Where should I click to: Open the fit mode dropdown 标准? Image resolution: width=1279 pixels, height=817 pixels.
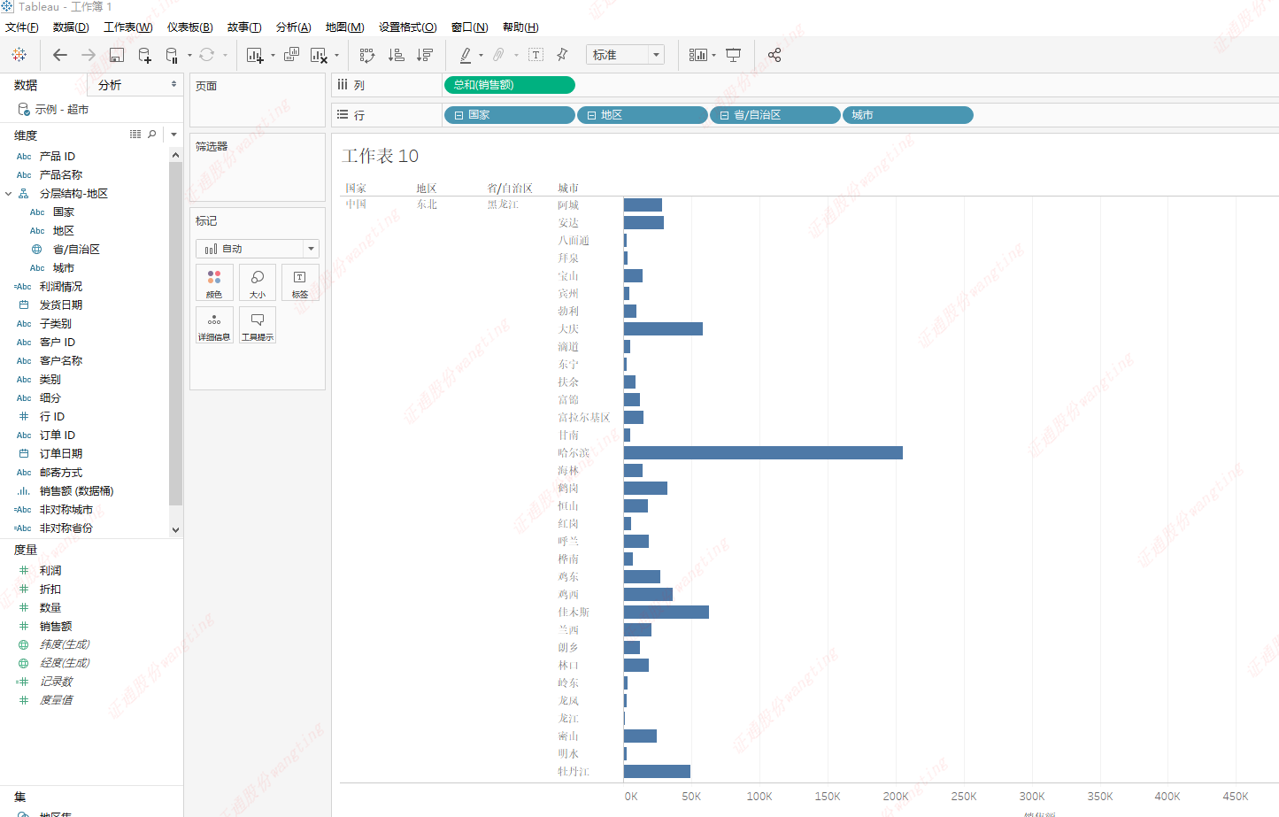(625, 55)
